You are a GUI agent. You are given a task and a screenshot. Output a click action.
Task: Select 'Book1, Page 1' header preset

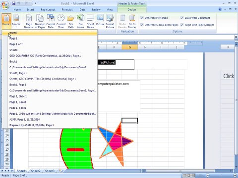pyautogui.click(x=50, y=85)
